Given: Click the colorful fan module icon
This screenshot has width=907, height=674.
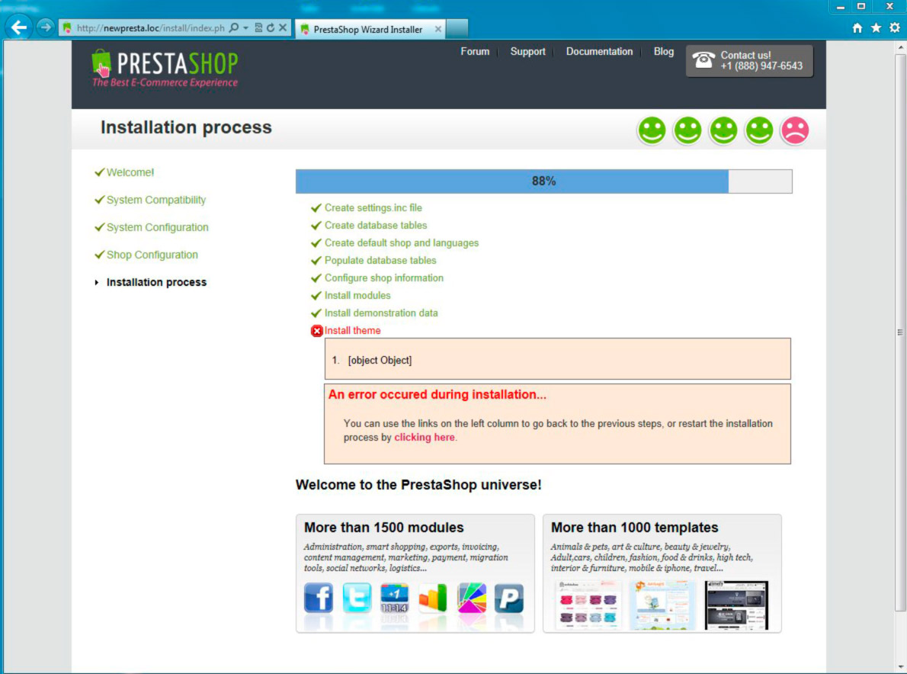Looking at the screenshot, I should tap(472, 598).
